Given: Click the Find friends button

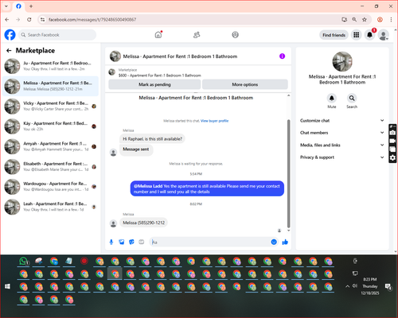Looking at the screenshot, I should (x=334, y=35).
